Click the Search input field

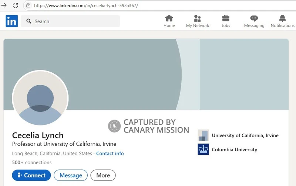click(70, 21)
